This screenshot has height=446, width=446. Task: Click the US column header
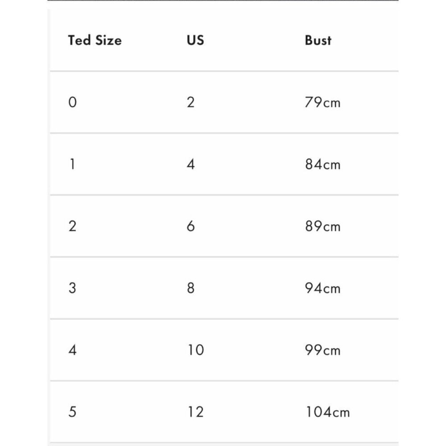(195, 40)
